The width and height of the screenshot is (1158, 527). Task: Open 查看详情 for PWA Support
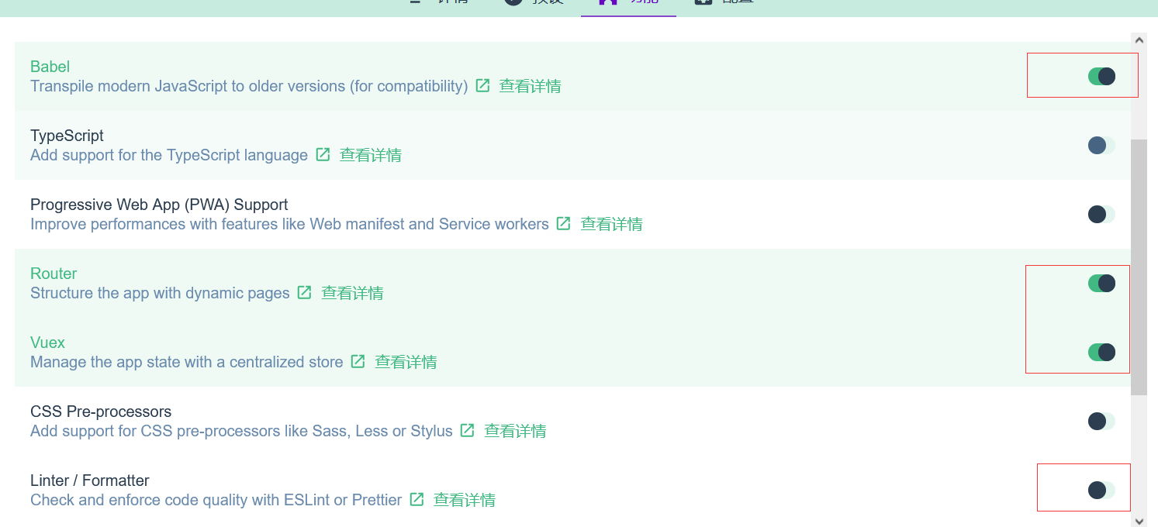[611, 224]
